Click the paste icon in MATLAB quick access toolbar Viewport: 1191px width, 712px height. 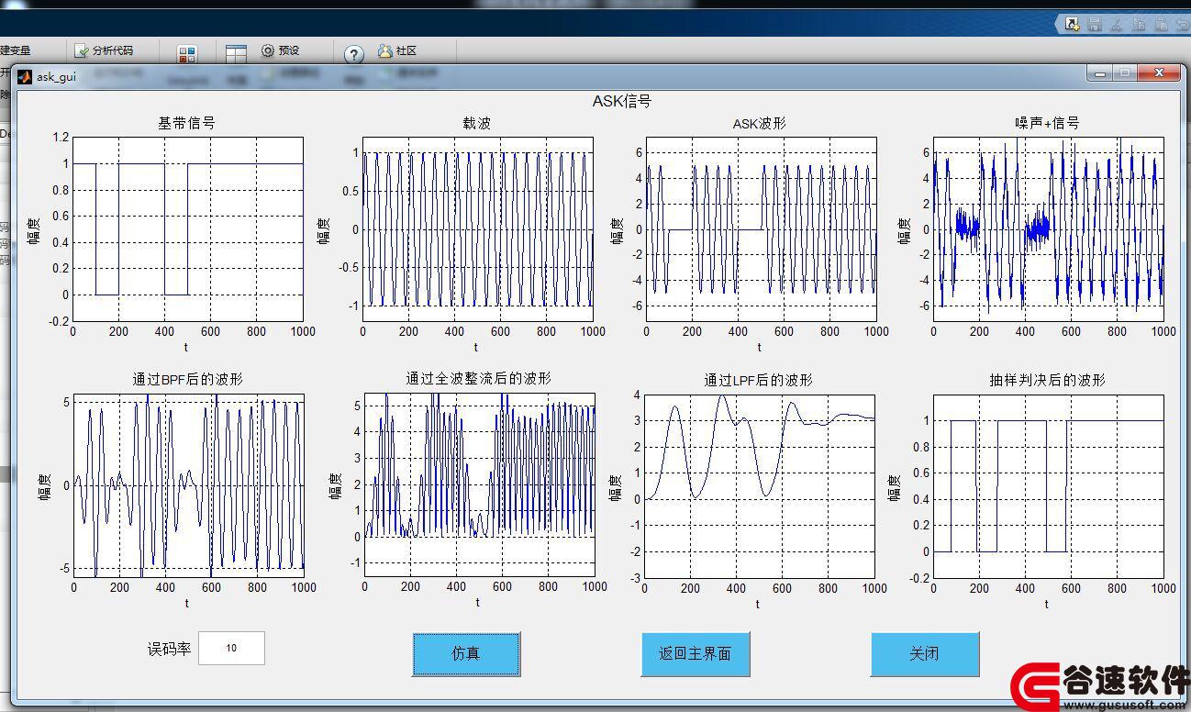click(1161, 25)
